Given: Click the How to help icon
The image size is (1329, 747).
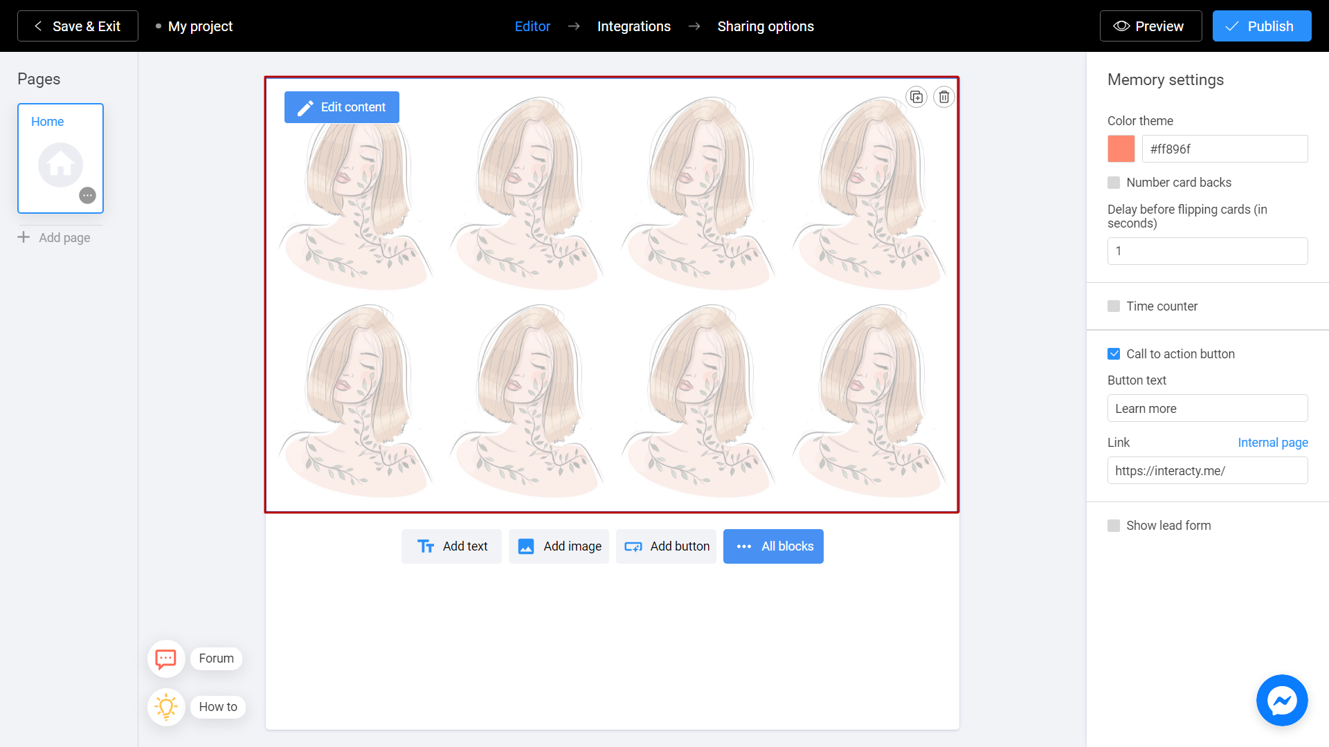Looking at the screenshot, I should point(166,707).
